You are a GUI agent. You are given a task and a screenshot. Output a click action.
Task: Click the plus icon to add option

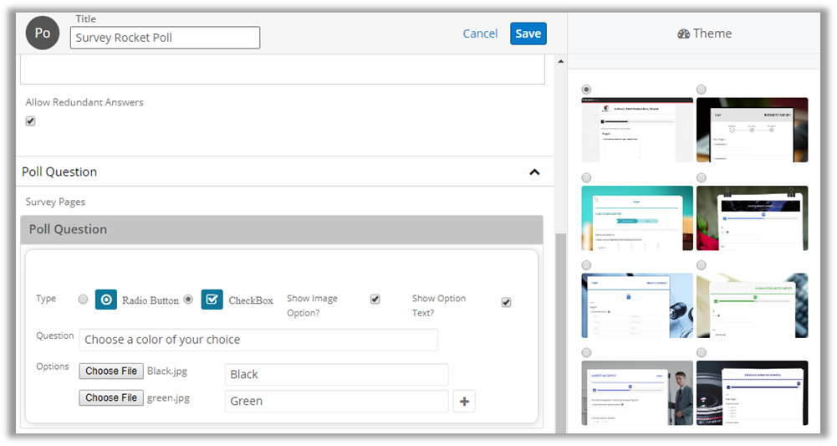pyautogui.click(x=465, y=402)
